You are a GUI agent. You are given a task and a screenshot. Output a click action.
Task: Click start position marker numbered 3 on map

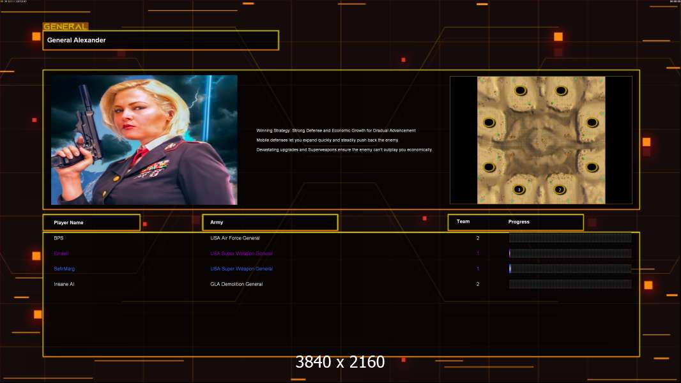coord(519,190)
